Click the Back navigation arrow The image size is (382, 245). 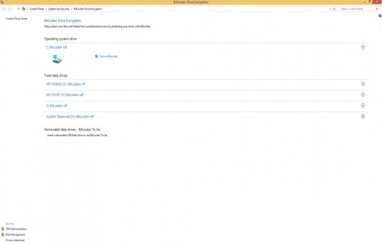pyautogui.click(x=4, y=9)
